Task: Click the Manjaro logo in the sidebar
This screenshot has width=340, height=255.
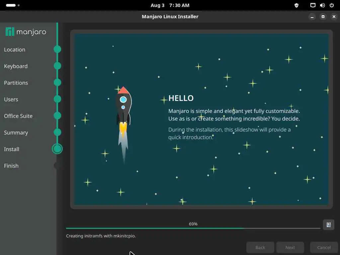Action: tap(26, 32)
